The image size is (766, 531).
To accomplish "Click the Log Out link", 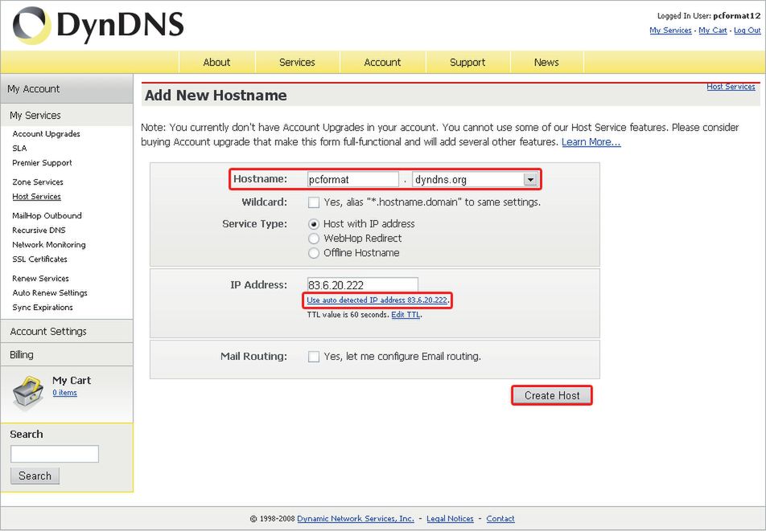I will coord(747,31).
